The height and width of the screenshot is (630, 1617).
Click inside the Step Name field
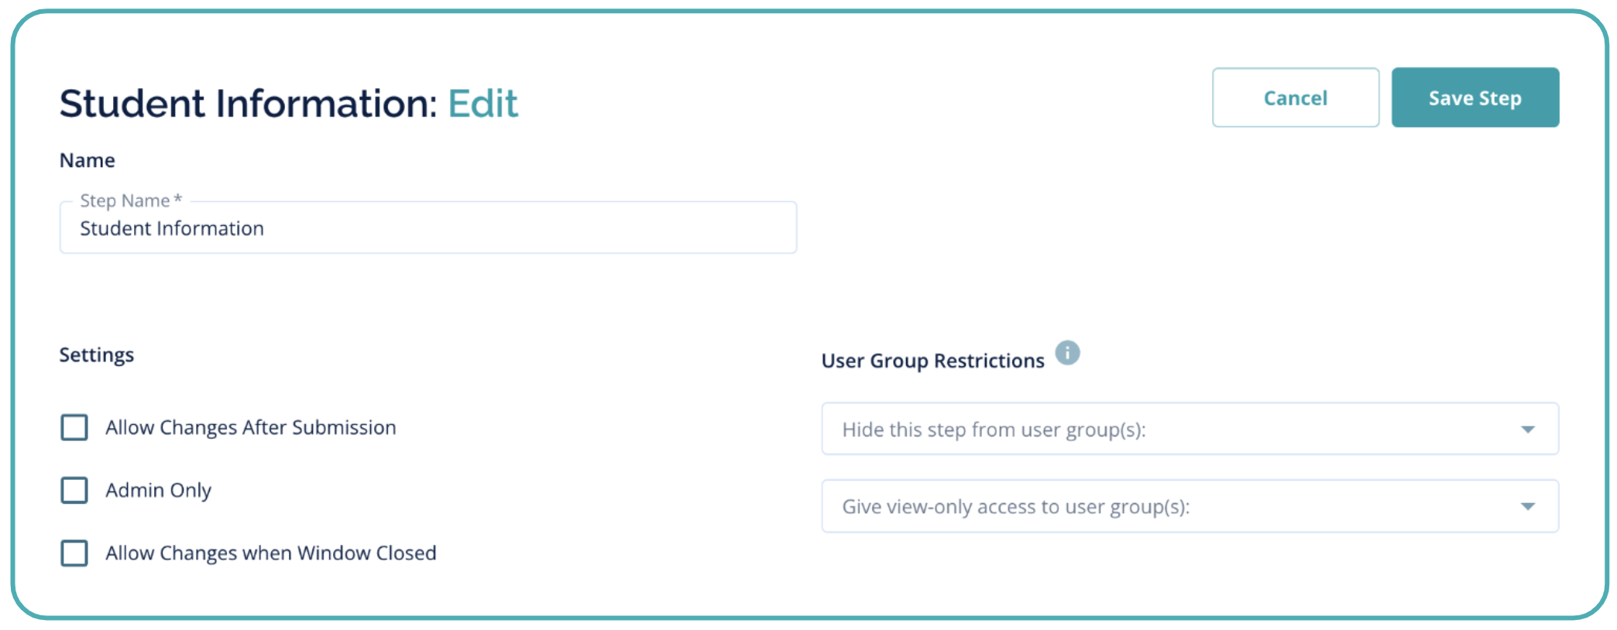coord(426,228)
